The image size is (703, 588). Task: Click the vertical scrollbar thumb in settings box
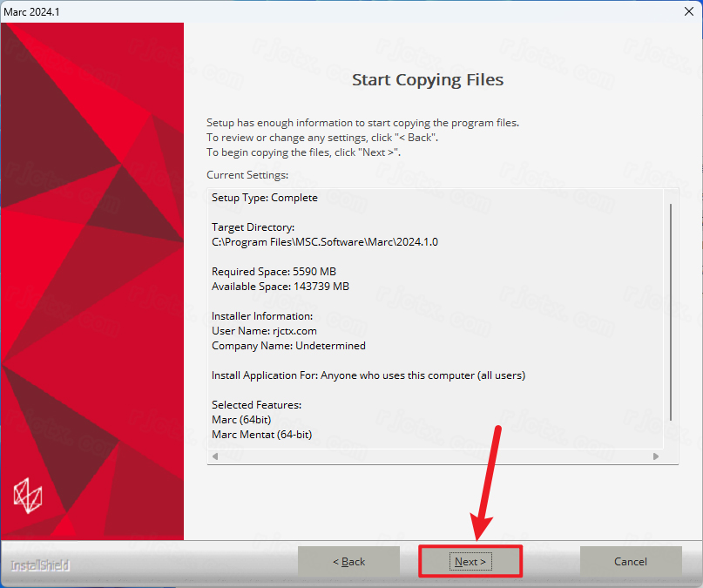(x=671, y=312)
